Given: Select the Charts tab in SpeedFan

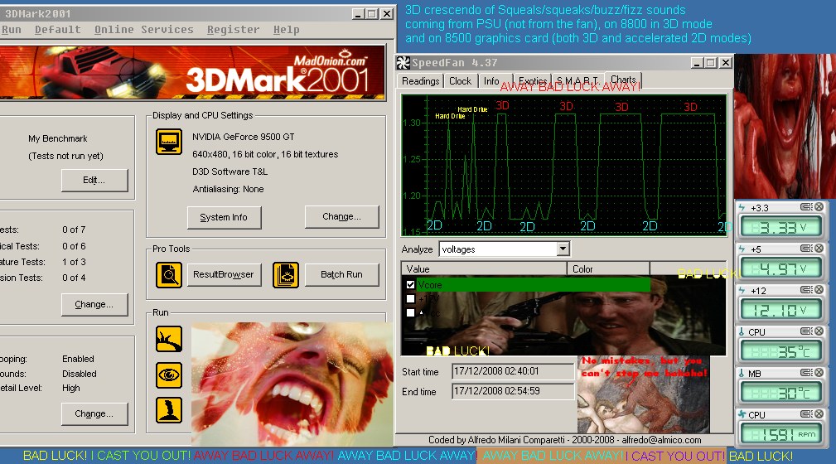Looking at the screenshot, I should point(623,80).
